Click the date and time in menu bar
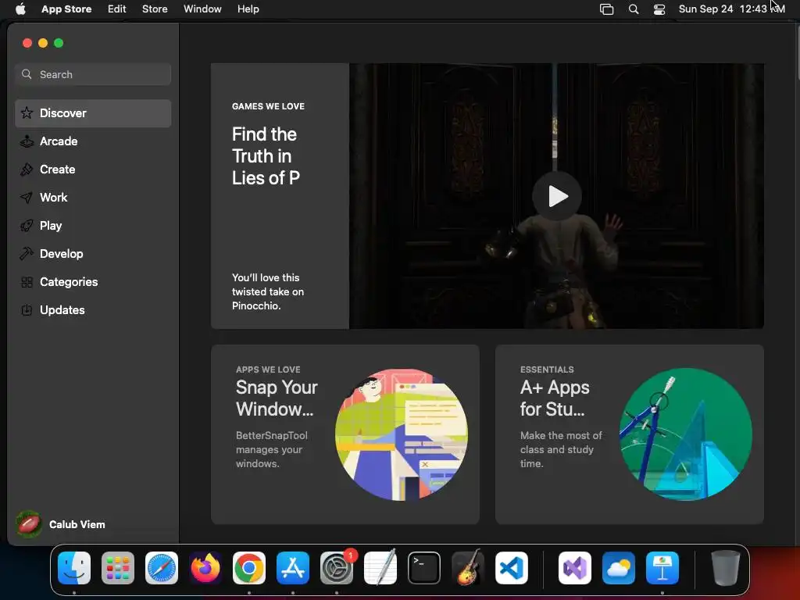This screenshot has height=600, width=800. [x=731, y=9]
